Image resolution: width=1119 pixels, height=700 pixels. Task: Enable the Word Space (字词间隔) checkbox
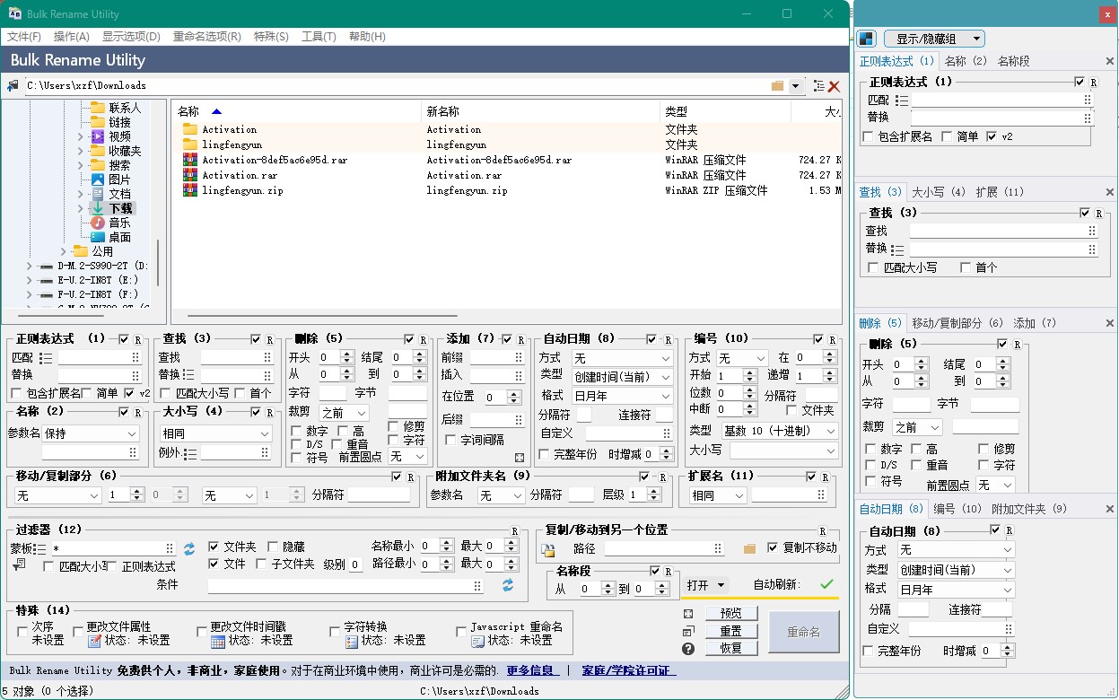click(450, 440)
